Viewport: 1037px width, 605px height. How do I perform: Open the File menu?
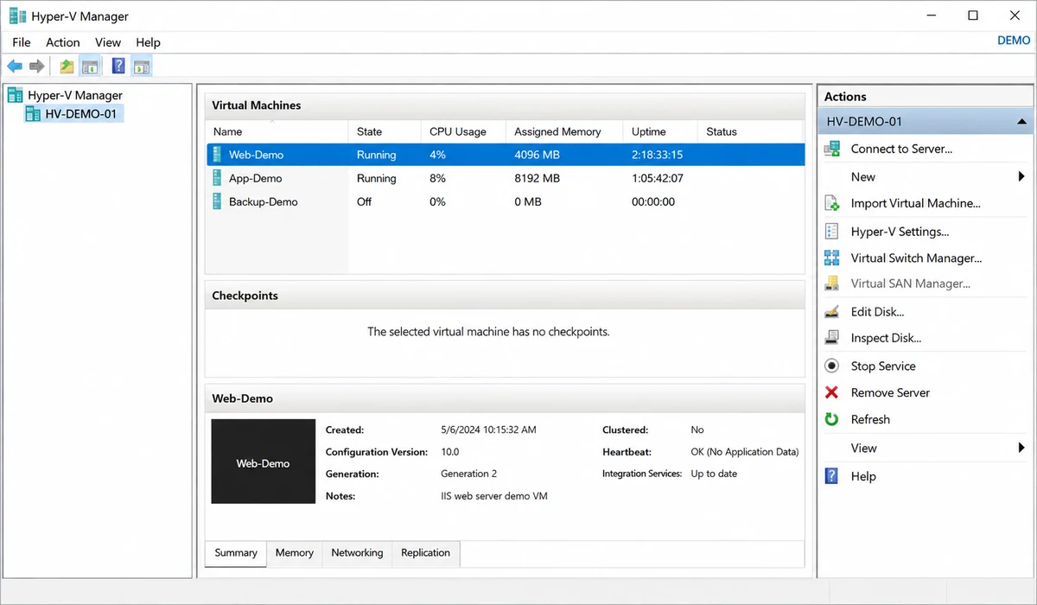(x=22, y=42)
